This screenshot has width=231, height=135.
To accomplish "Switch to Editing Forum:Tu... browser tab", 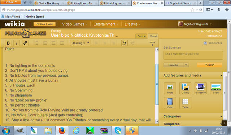I will [82, 3].
